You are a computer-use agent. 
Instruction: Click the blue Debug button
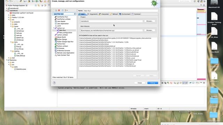(x=153, y=83)
